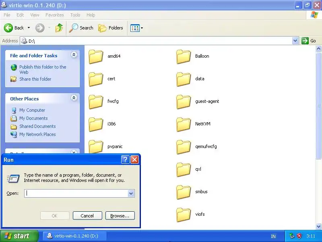Collapse the File and Folder Tasks panel
Viewport: 322px width, 242px height.
tap(74, 55)
